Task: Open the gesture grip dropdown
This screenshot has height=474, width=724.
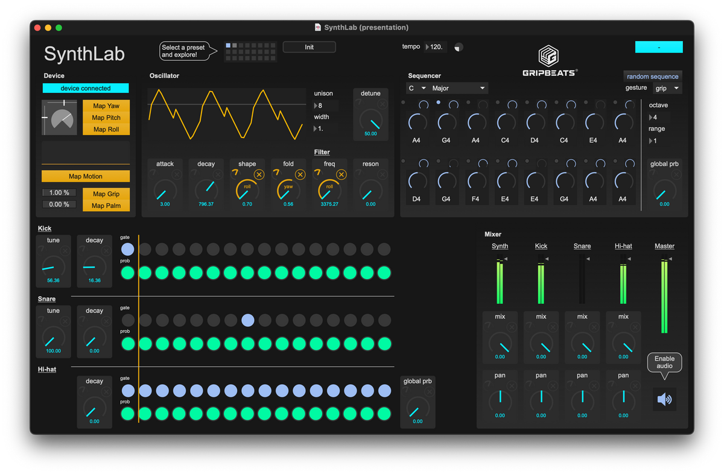Action: (667, 88)
